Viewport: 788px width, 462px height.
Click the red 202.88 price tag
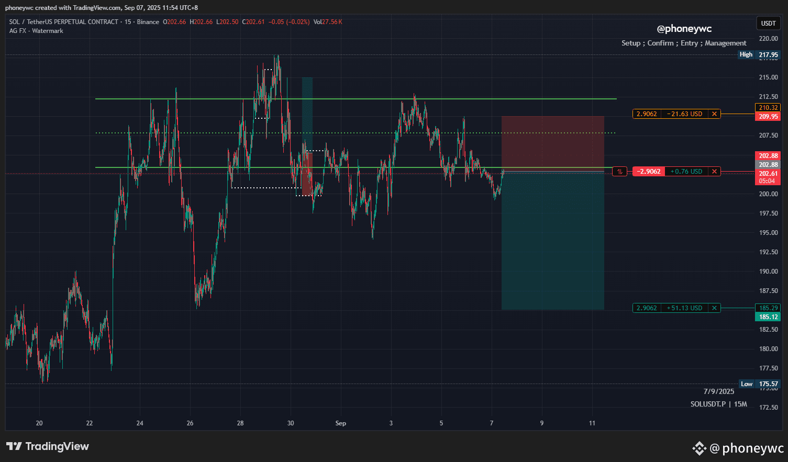coord(768,156)
